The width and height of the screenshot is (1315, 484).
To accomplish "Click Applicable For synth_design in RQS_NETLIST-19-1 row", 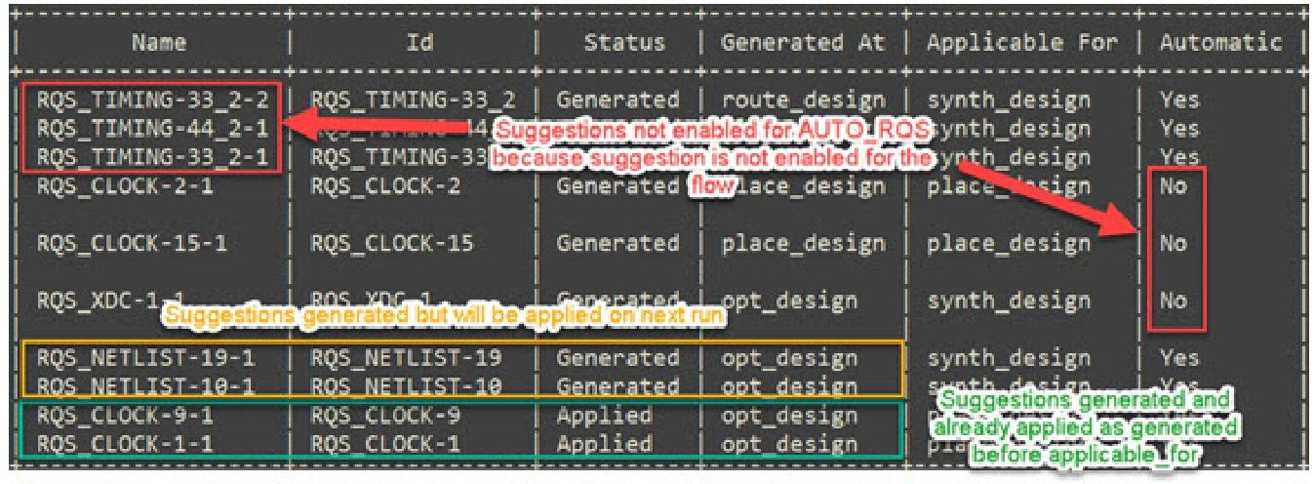I will pos(1010,357).
